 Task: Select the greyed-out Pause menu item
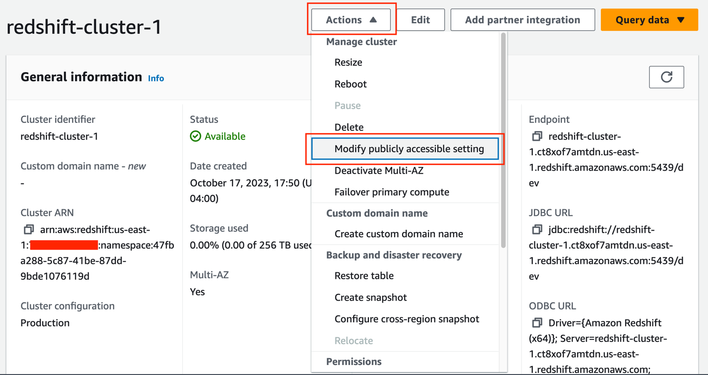pos(406,106)
